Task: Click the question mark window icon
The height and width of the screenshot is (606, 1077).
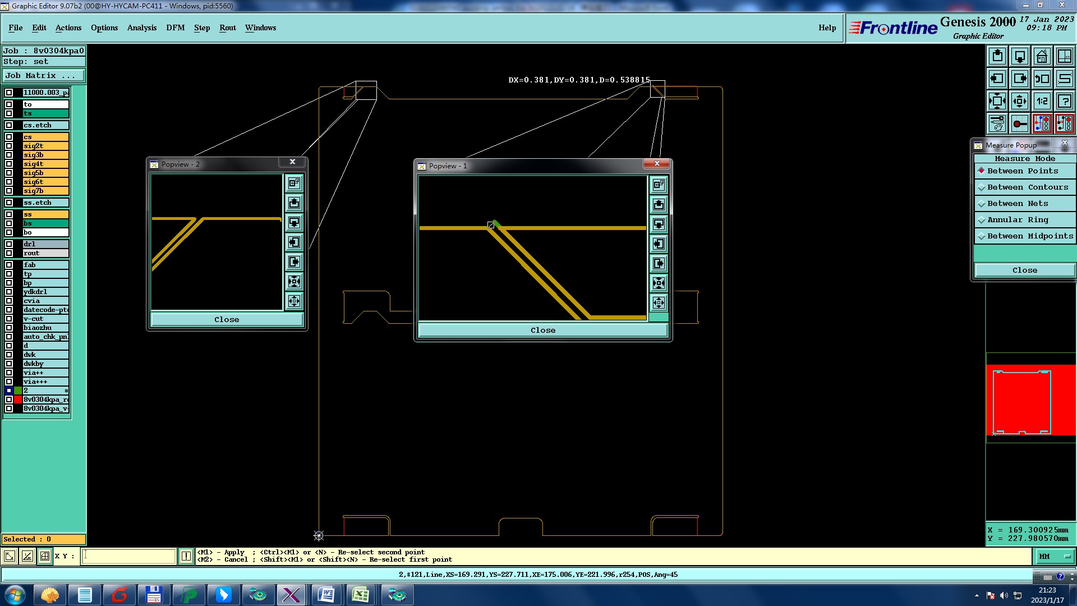Action: coord(1064,101)
